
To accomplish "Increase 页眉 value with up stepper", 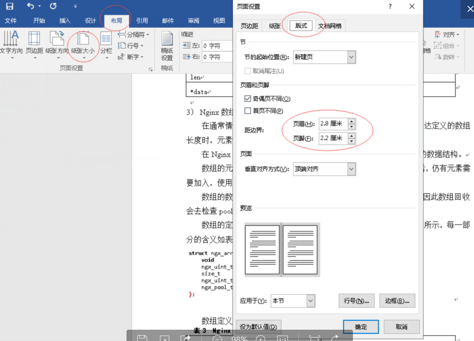I will coord(351,122).
